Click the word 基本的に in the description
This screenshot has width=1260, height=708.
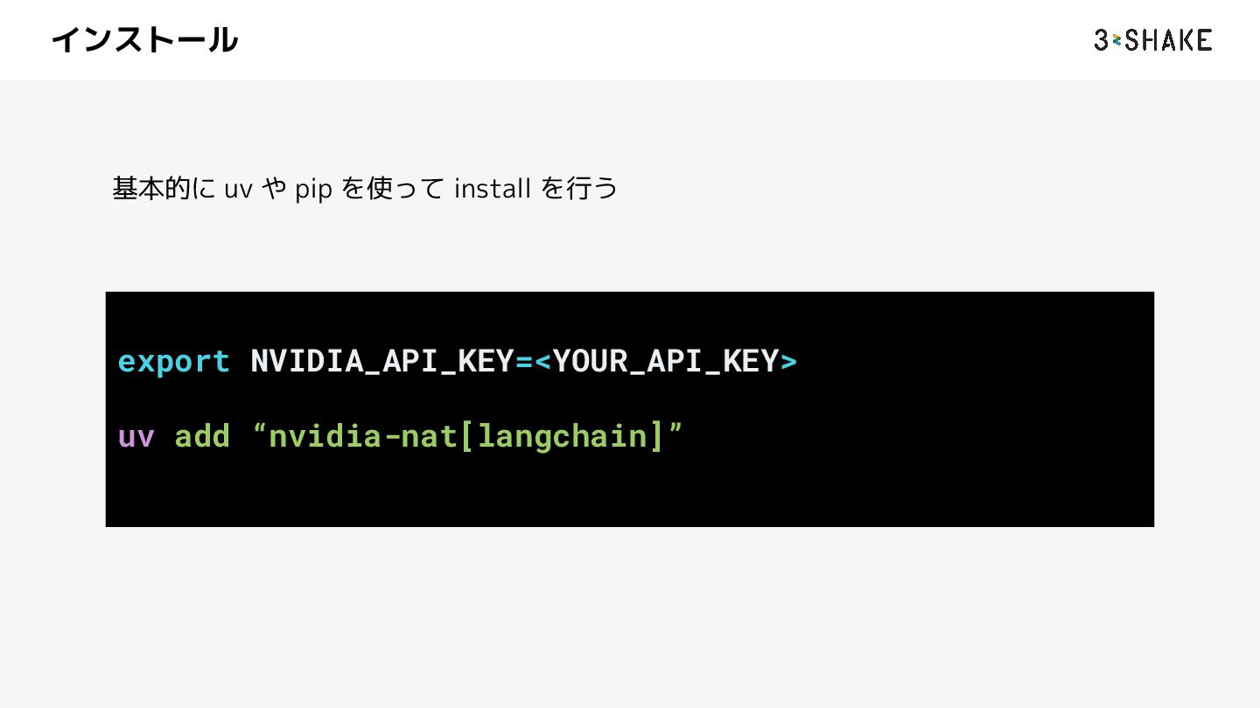pos(164,188)
